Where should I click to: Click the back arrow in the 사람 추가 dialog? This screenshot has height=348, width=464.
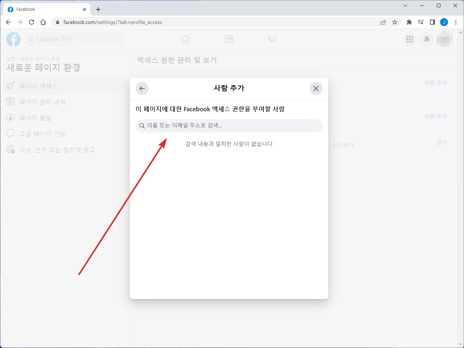pos(142,88)
